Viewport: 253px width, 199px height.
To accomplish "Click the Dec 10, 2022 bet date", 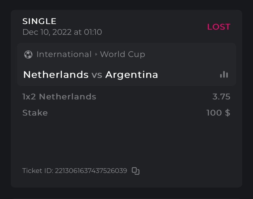I will [x=62, y=32].
